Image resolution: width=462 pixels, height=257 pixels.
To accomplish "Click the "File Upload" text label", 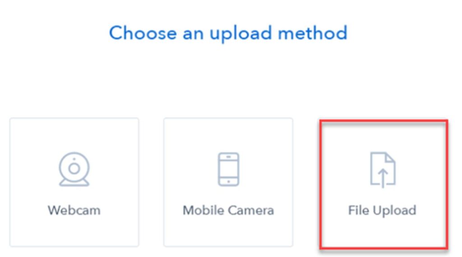I will coord(382,211).
